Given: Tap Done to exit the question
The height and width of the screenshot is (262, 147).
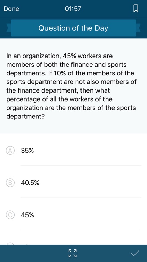Looking at the screenshot, I should [x=11, y=9].
